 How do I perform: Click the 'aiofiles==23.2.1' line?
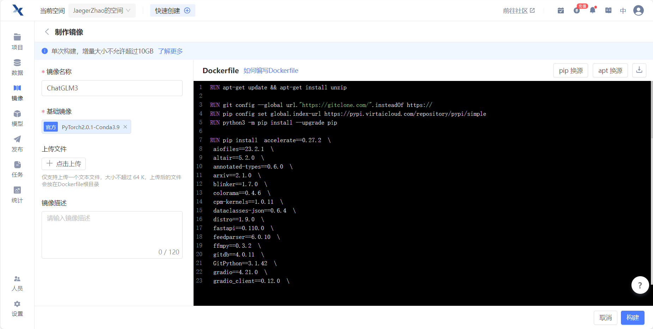243,149
